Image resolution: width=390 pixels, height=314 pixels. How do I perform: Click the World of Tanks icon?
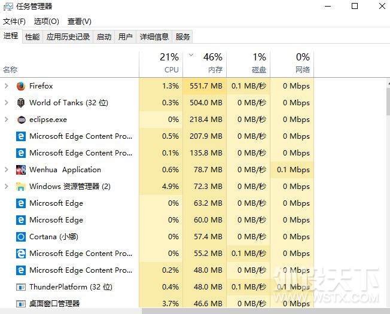pos(21,103)
